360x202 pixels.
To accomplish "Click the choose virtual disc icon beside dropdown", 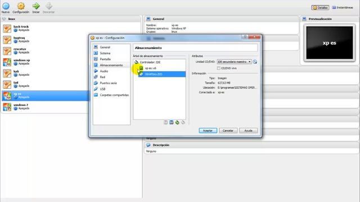I will (255, 62).
